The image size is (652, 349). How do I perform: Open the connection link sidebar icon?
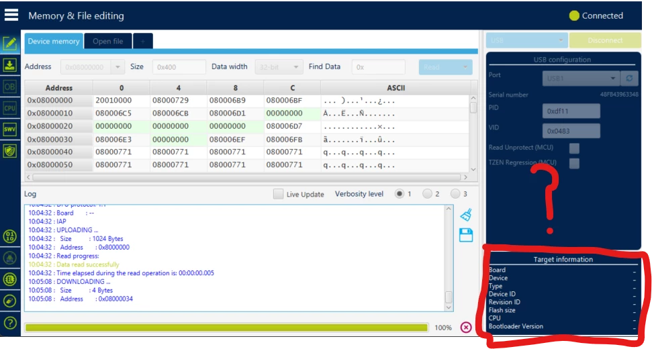10,301
